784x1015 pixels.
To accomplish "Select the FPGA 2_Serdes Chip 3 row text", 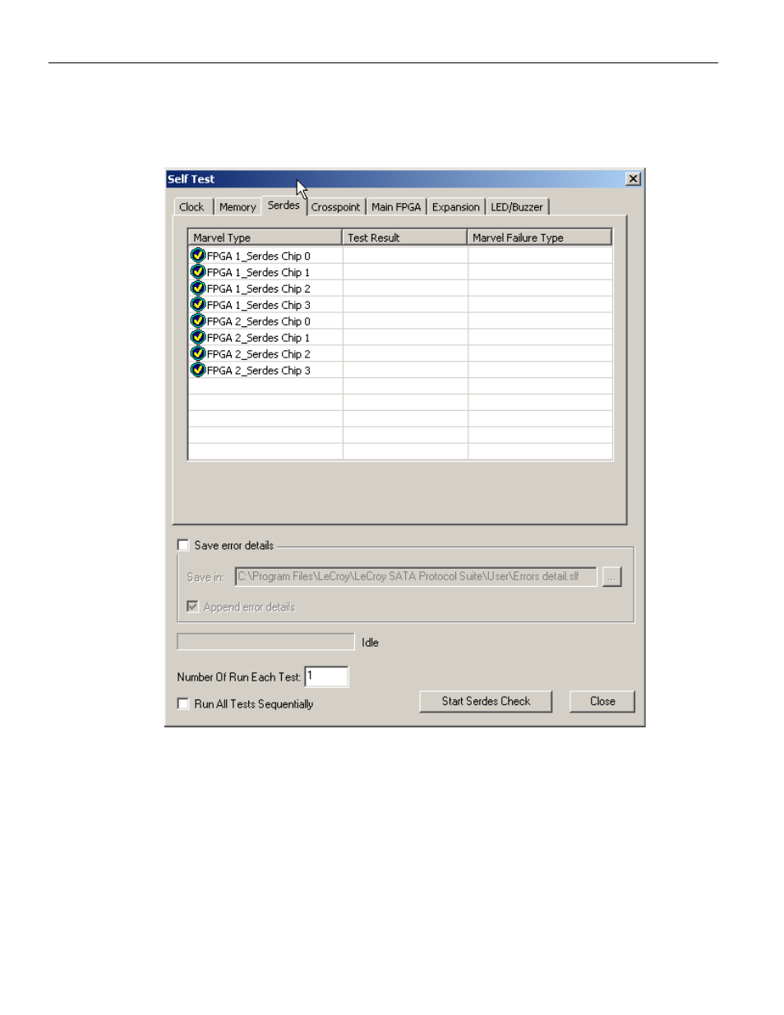I will coord(259,371).
